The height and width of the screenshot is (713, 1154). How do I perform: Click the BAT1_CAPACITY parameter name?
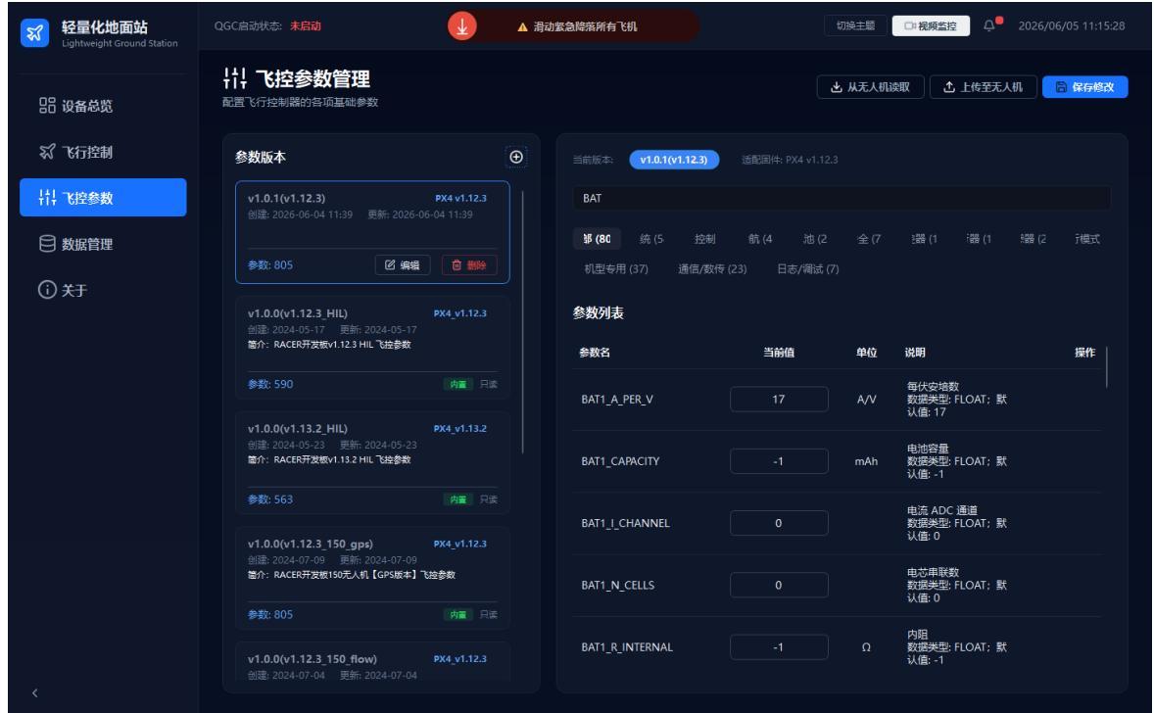(620, 461)
